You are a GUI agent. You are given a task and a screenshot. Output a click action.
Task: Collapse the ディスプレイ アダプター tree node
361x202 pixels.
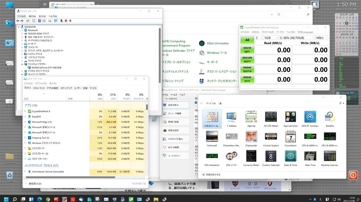point(22,64)
